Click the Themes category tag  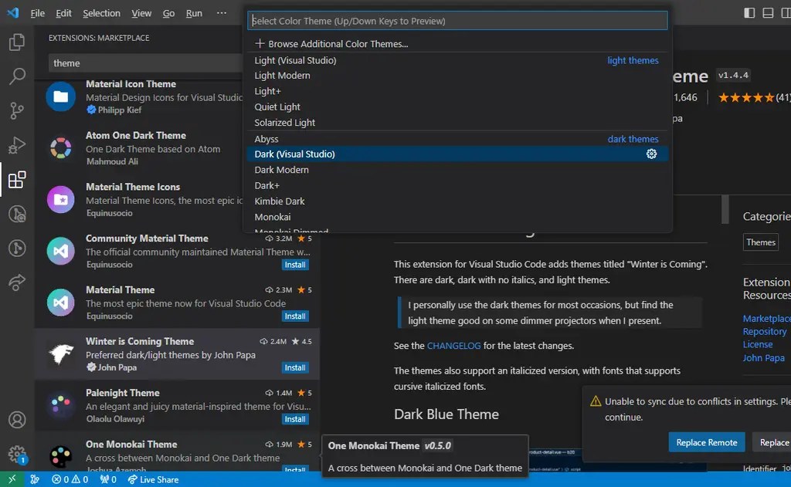point(760,242)
